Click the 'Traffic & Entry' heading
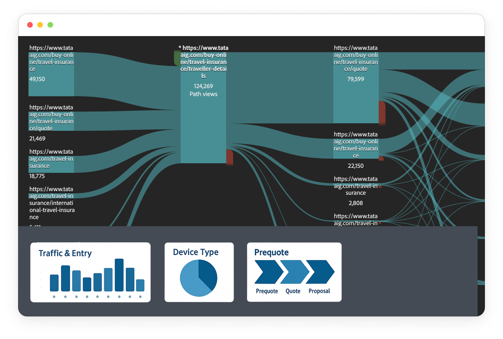The image size is (503, 339). point(65,253)
